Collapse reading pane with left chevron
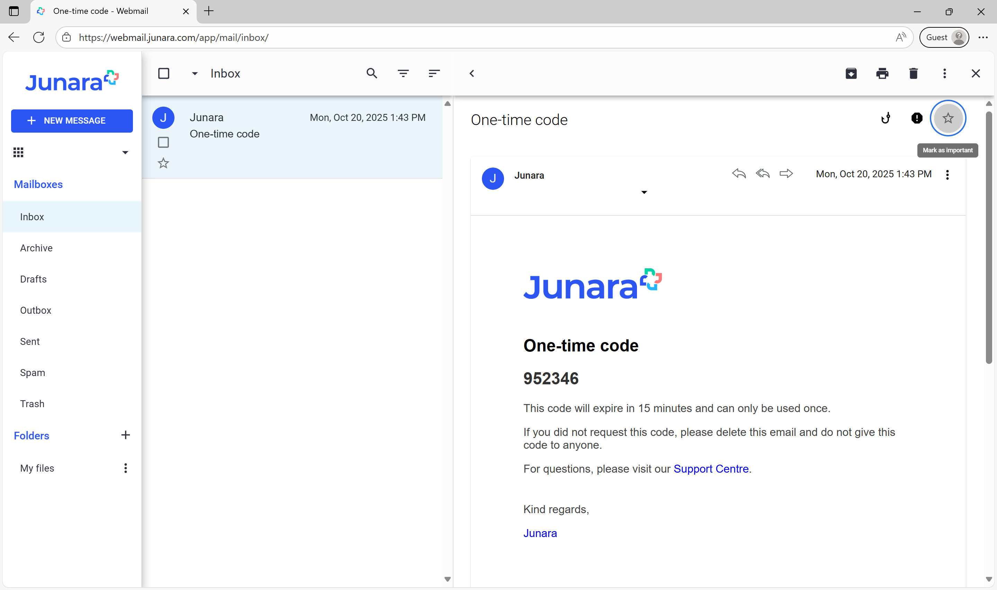 point(472,73)
